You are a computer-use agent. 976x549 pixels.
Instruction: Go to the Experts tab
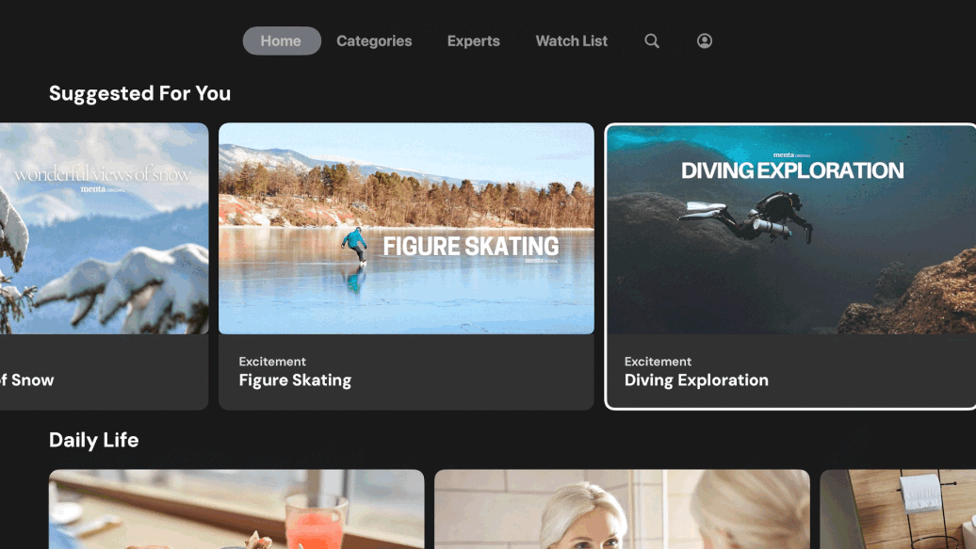pos(473,41)
